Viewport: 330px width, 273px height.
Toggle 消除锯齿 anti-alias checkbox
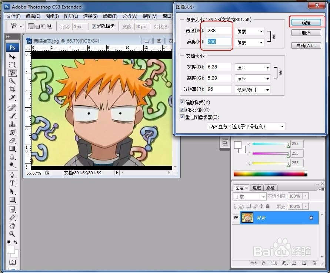pos(94,26)
